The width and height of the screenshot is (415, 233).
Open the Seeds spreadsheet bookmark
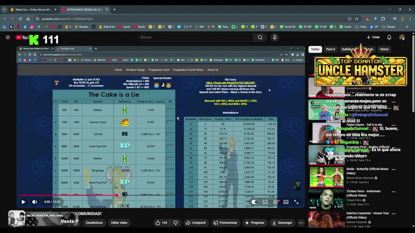tap(345, 27)
